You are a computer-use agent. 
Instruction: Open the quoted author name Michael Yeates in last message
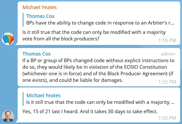pos(43,95)
